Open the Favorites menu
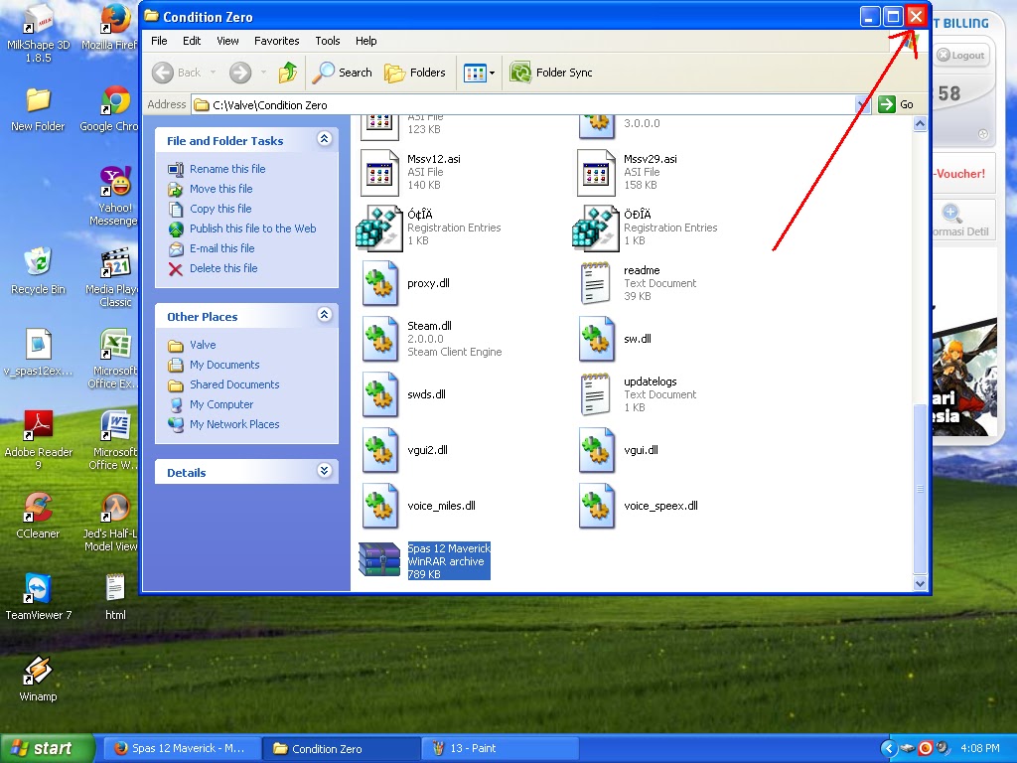 [276, 40]
